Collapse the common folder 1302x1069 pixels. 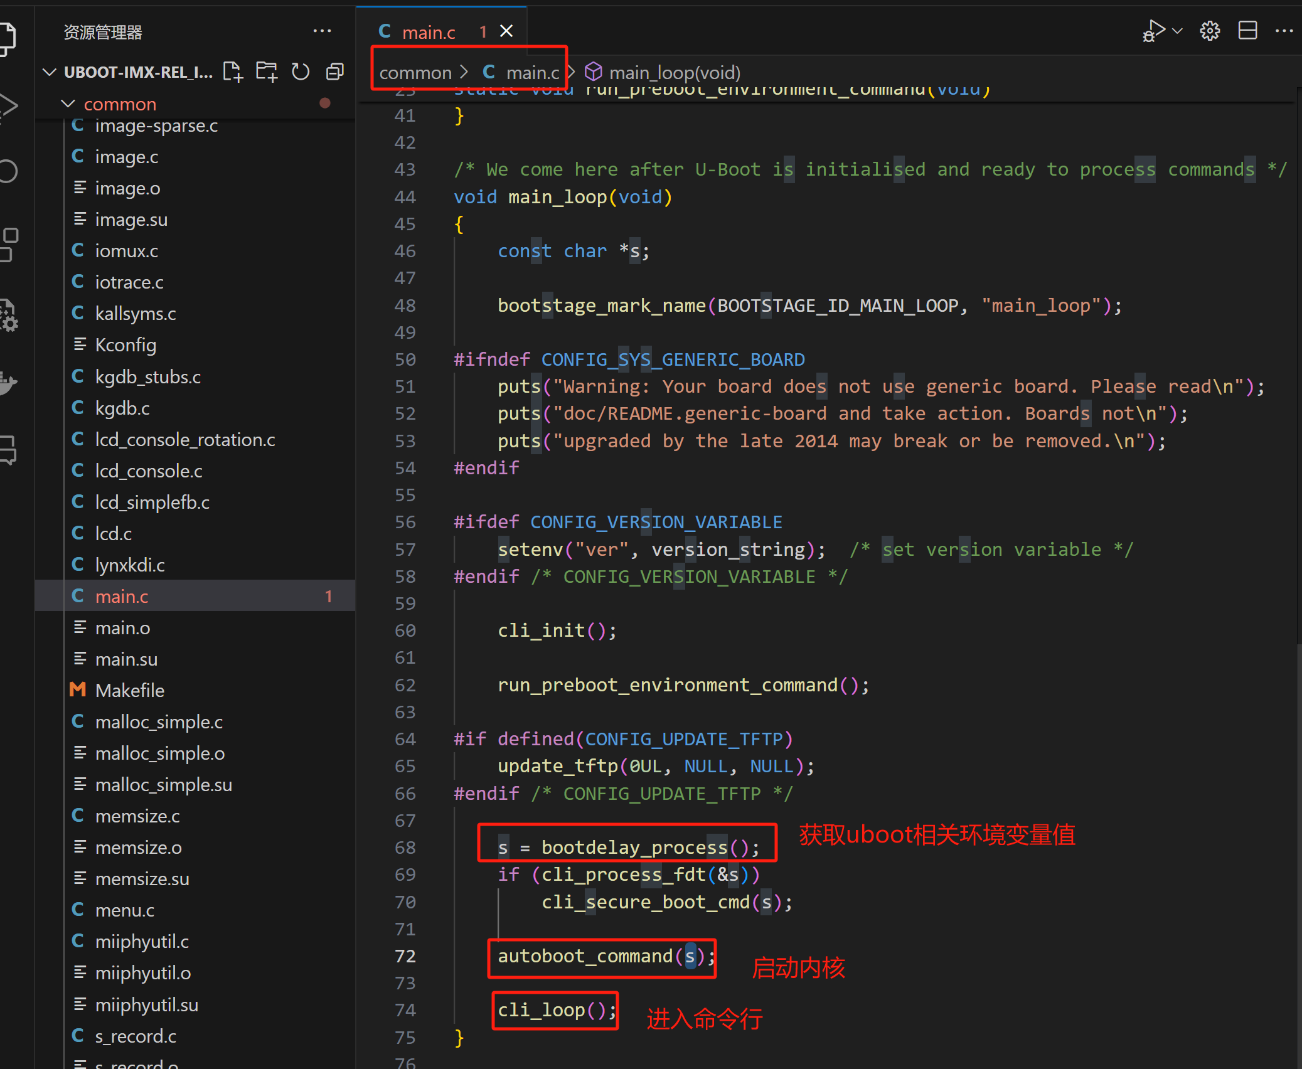tap(68, 104)
